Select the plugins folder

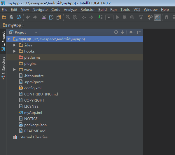pyautogui.click(x=75, y=64)
